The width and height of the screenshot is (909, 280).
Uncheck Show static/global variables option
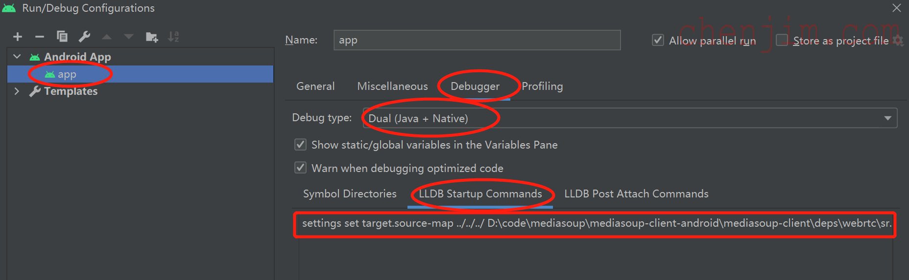tap(300, 145)
